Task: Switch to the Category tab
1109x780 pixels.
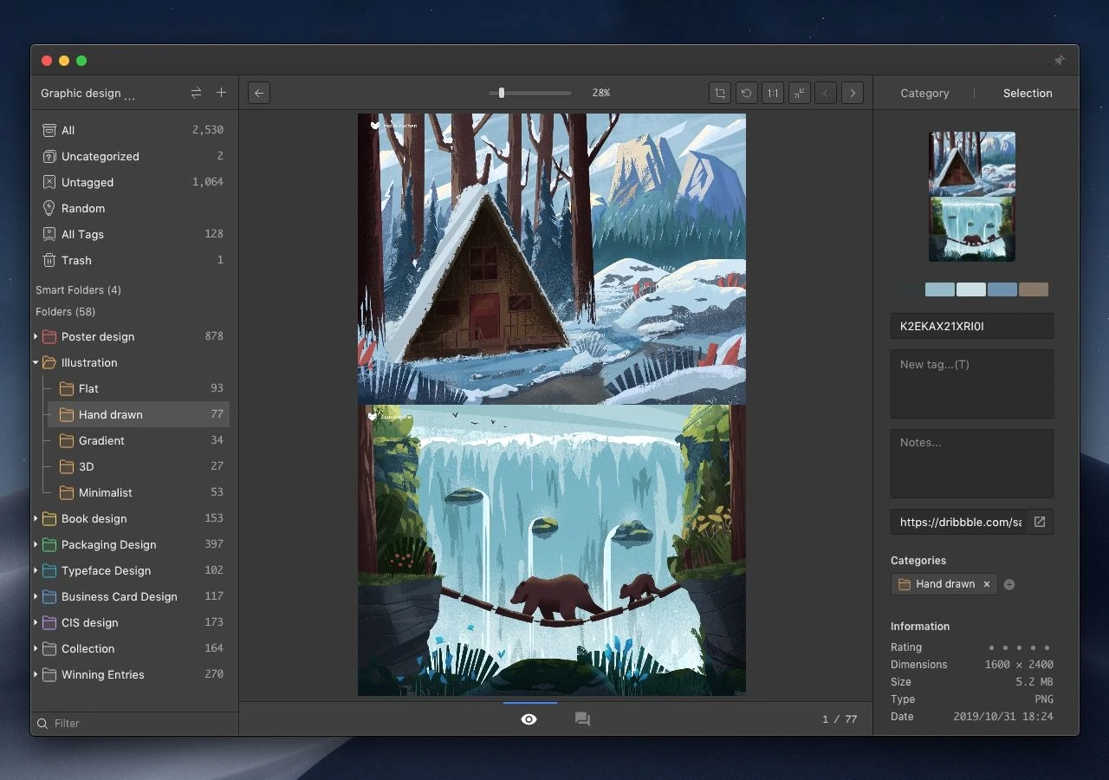Action: [x=924, y=93]
